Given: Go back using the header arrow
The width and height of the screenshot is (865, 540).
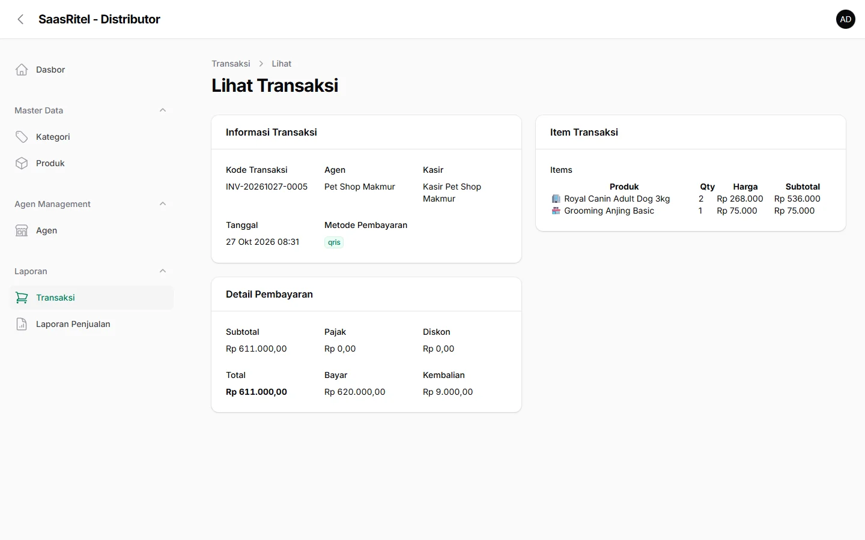Looking at the screenshot, I should click(20, 19).
